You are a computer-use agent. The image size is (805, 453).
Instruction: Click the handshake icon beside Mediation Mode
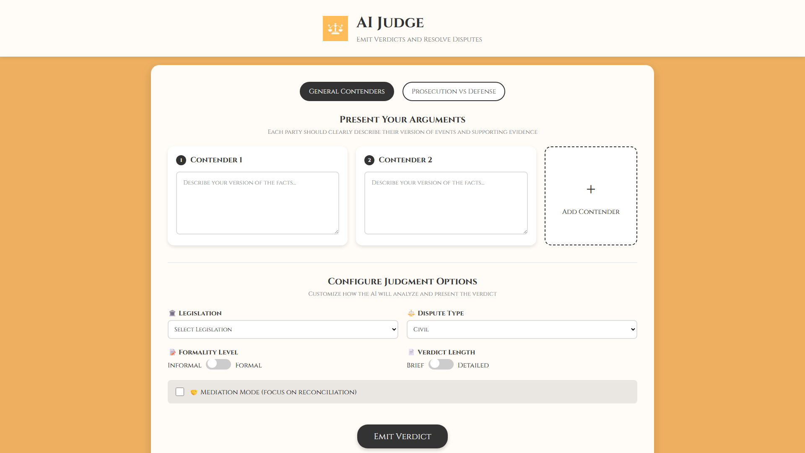194,392
